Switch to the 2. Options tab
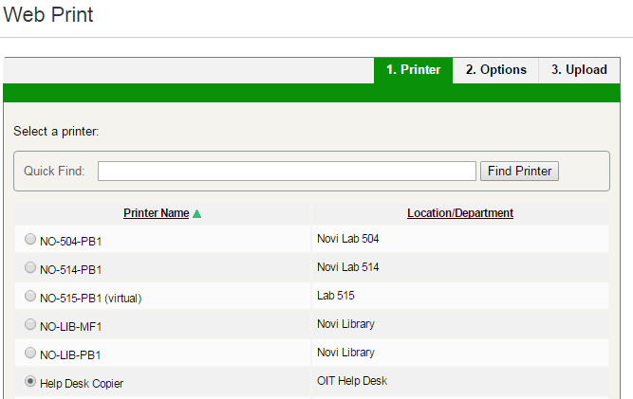 click(495, 70)
